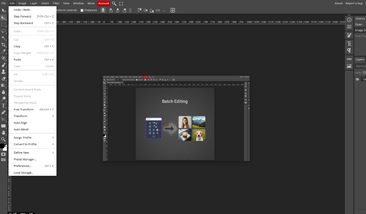This screenshot has width=366, height=214.
Task: Click the red Account button
Action: pyautogui.click(x=103, y=3)
